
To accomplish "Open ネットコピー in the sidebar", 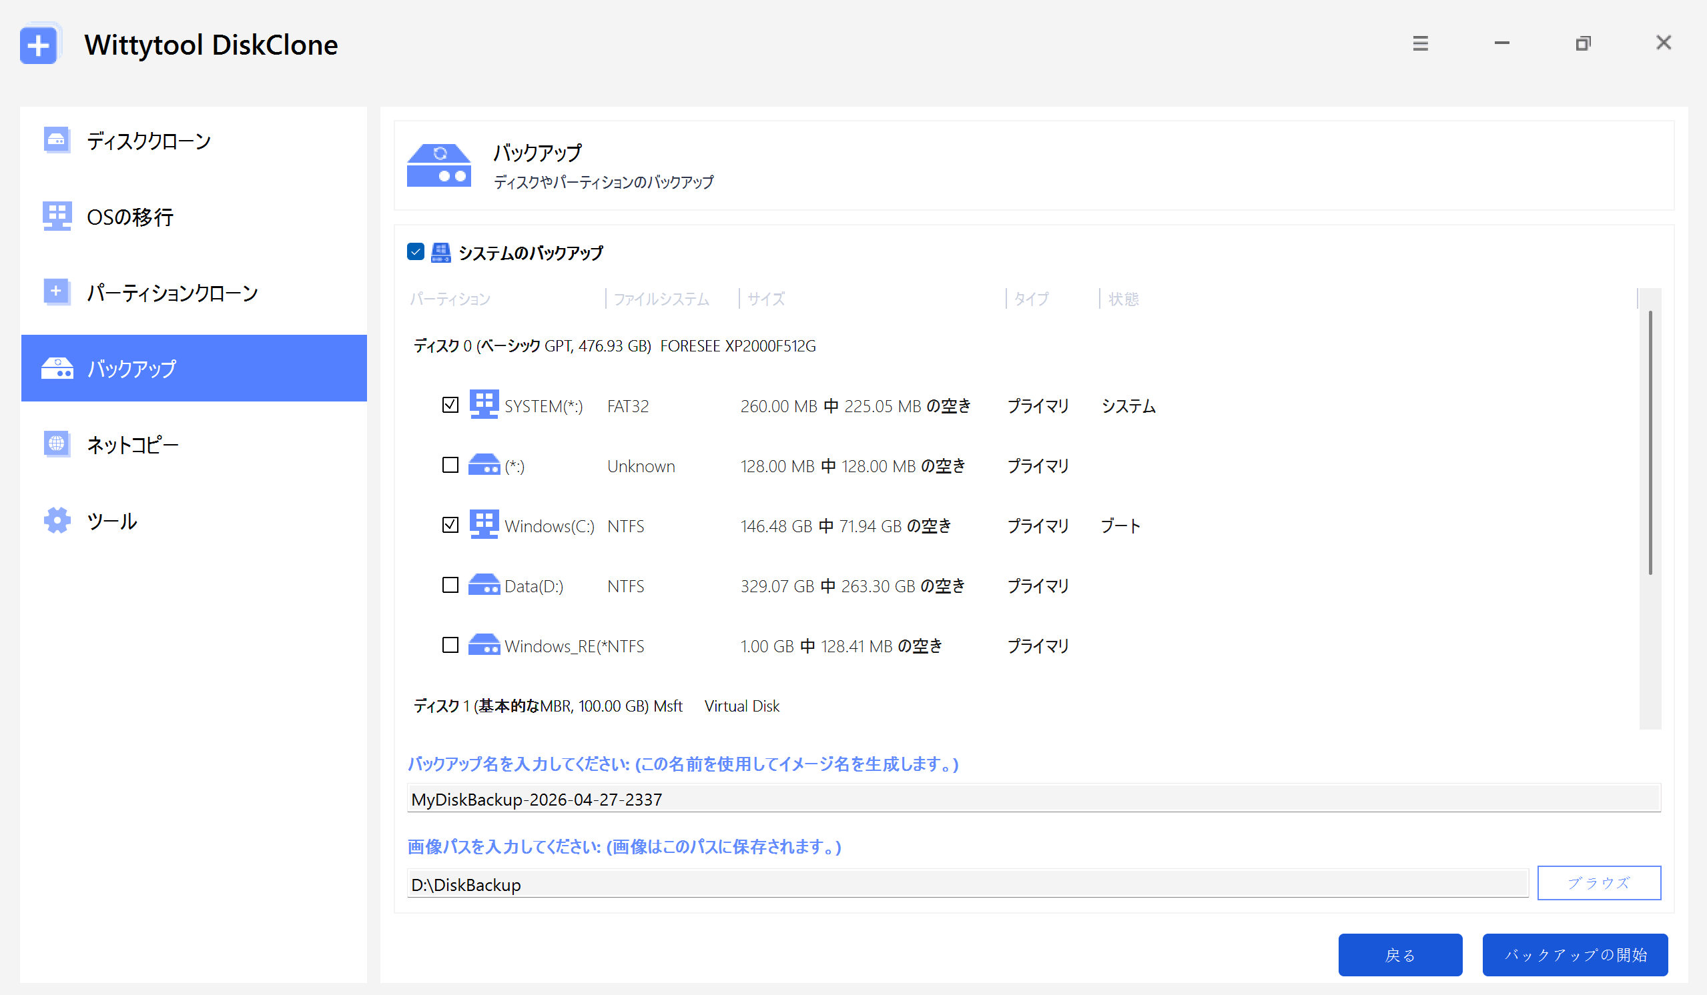I will (x=194, y=444).
